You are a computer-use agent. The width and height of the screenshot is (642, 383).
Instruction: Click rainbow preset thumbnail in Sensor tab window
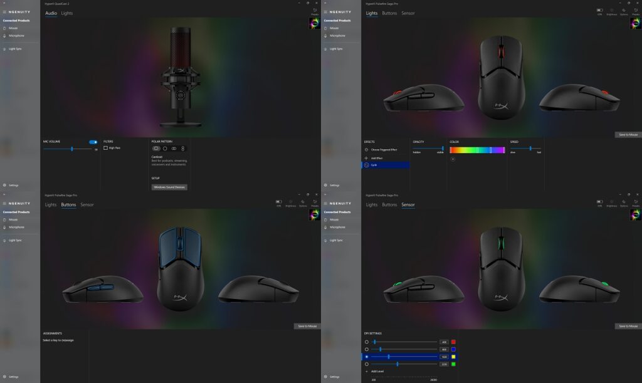[x=636, y=214]
